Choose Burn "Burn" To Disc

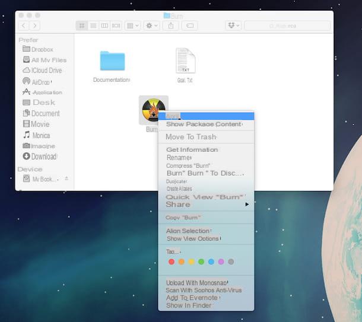pyautogui.click(x=206, y=173)
